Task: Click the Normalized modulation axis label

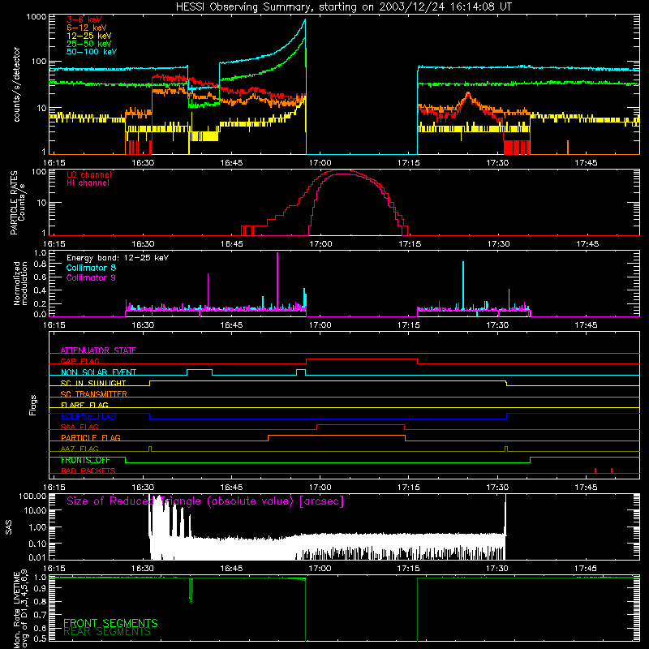Action: pos(20,283)
